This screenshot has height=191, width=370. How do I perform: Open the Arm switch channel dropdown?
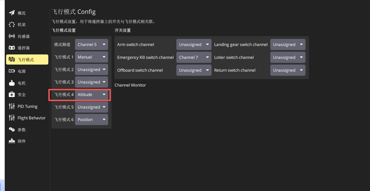pos(194,44)
